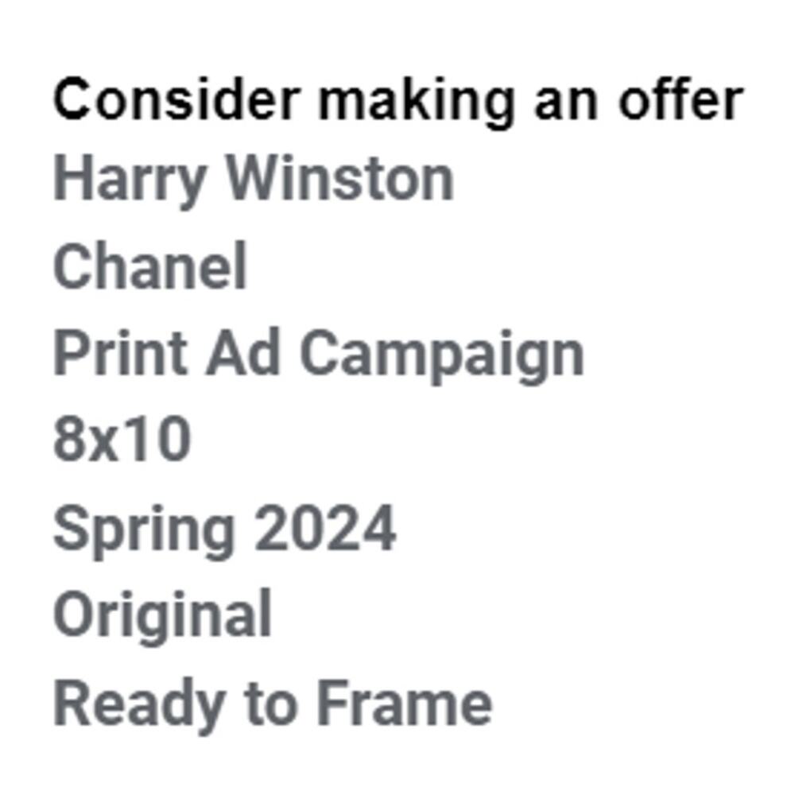This screenshot has width=795, height=795.
Task: Select the "Print Ad Campaign" line
Action: (x=318, y=354)
